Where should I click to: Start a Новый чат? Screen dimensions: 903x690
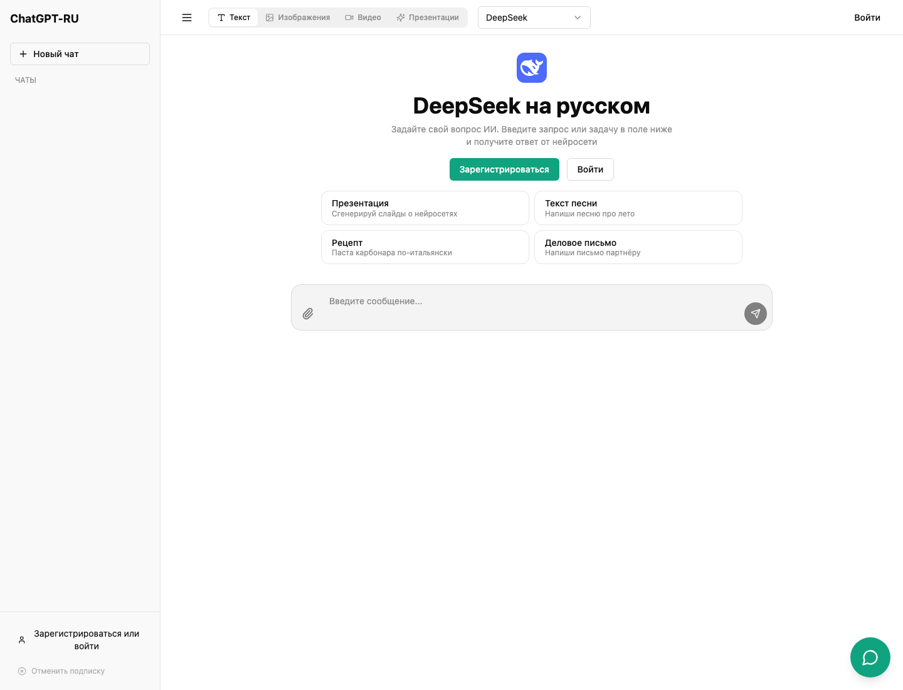[80, 54]
